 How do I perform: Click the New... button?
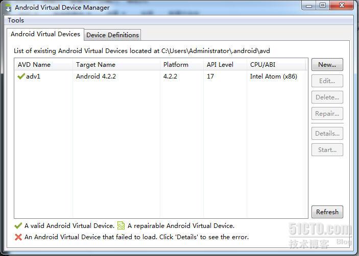pyautogui.click(x=327, y=65)
